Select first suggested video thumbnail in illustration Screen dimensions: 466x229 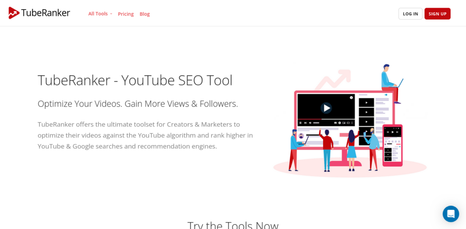coord(366,102)
